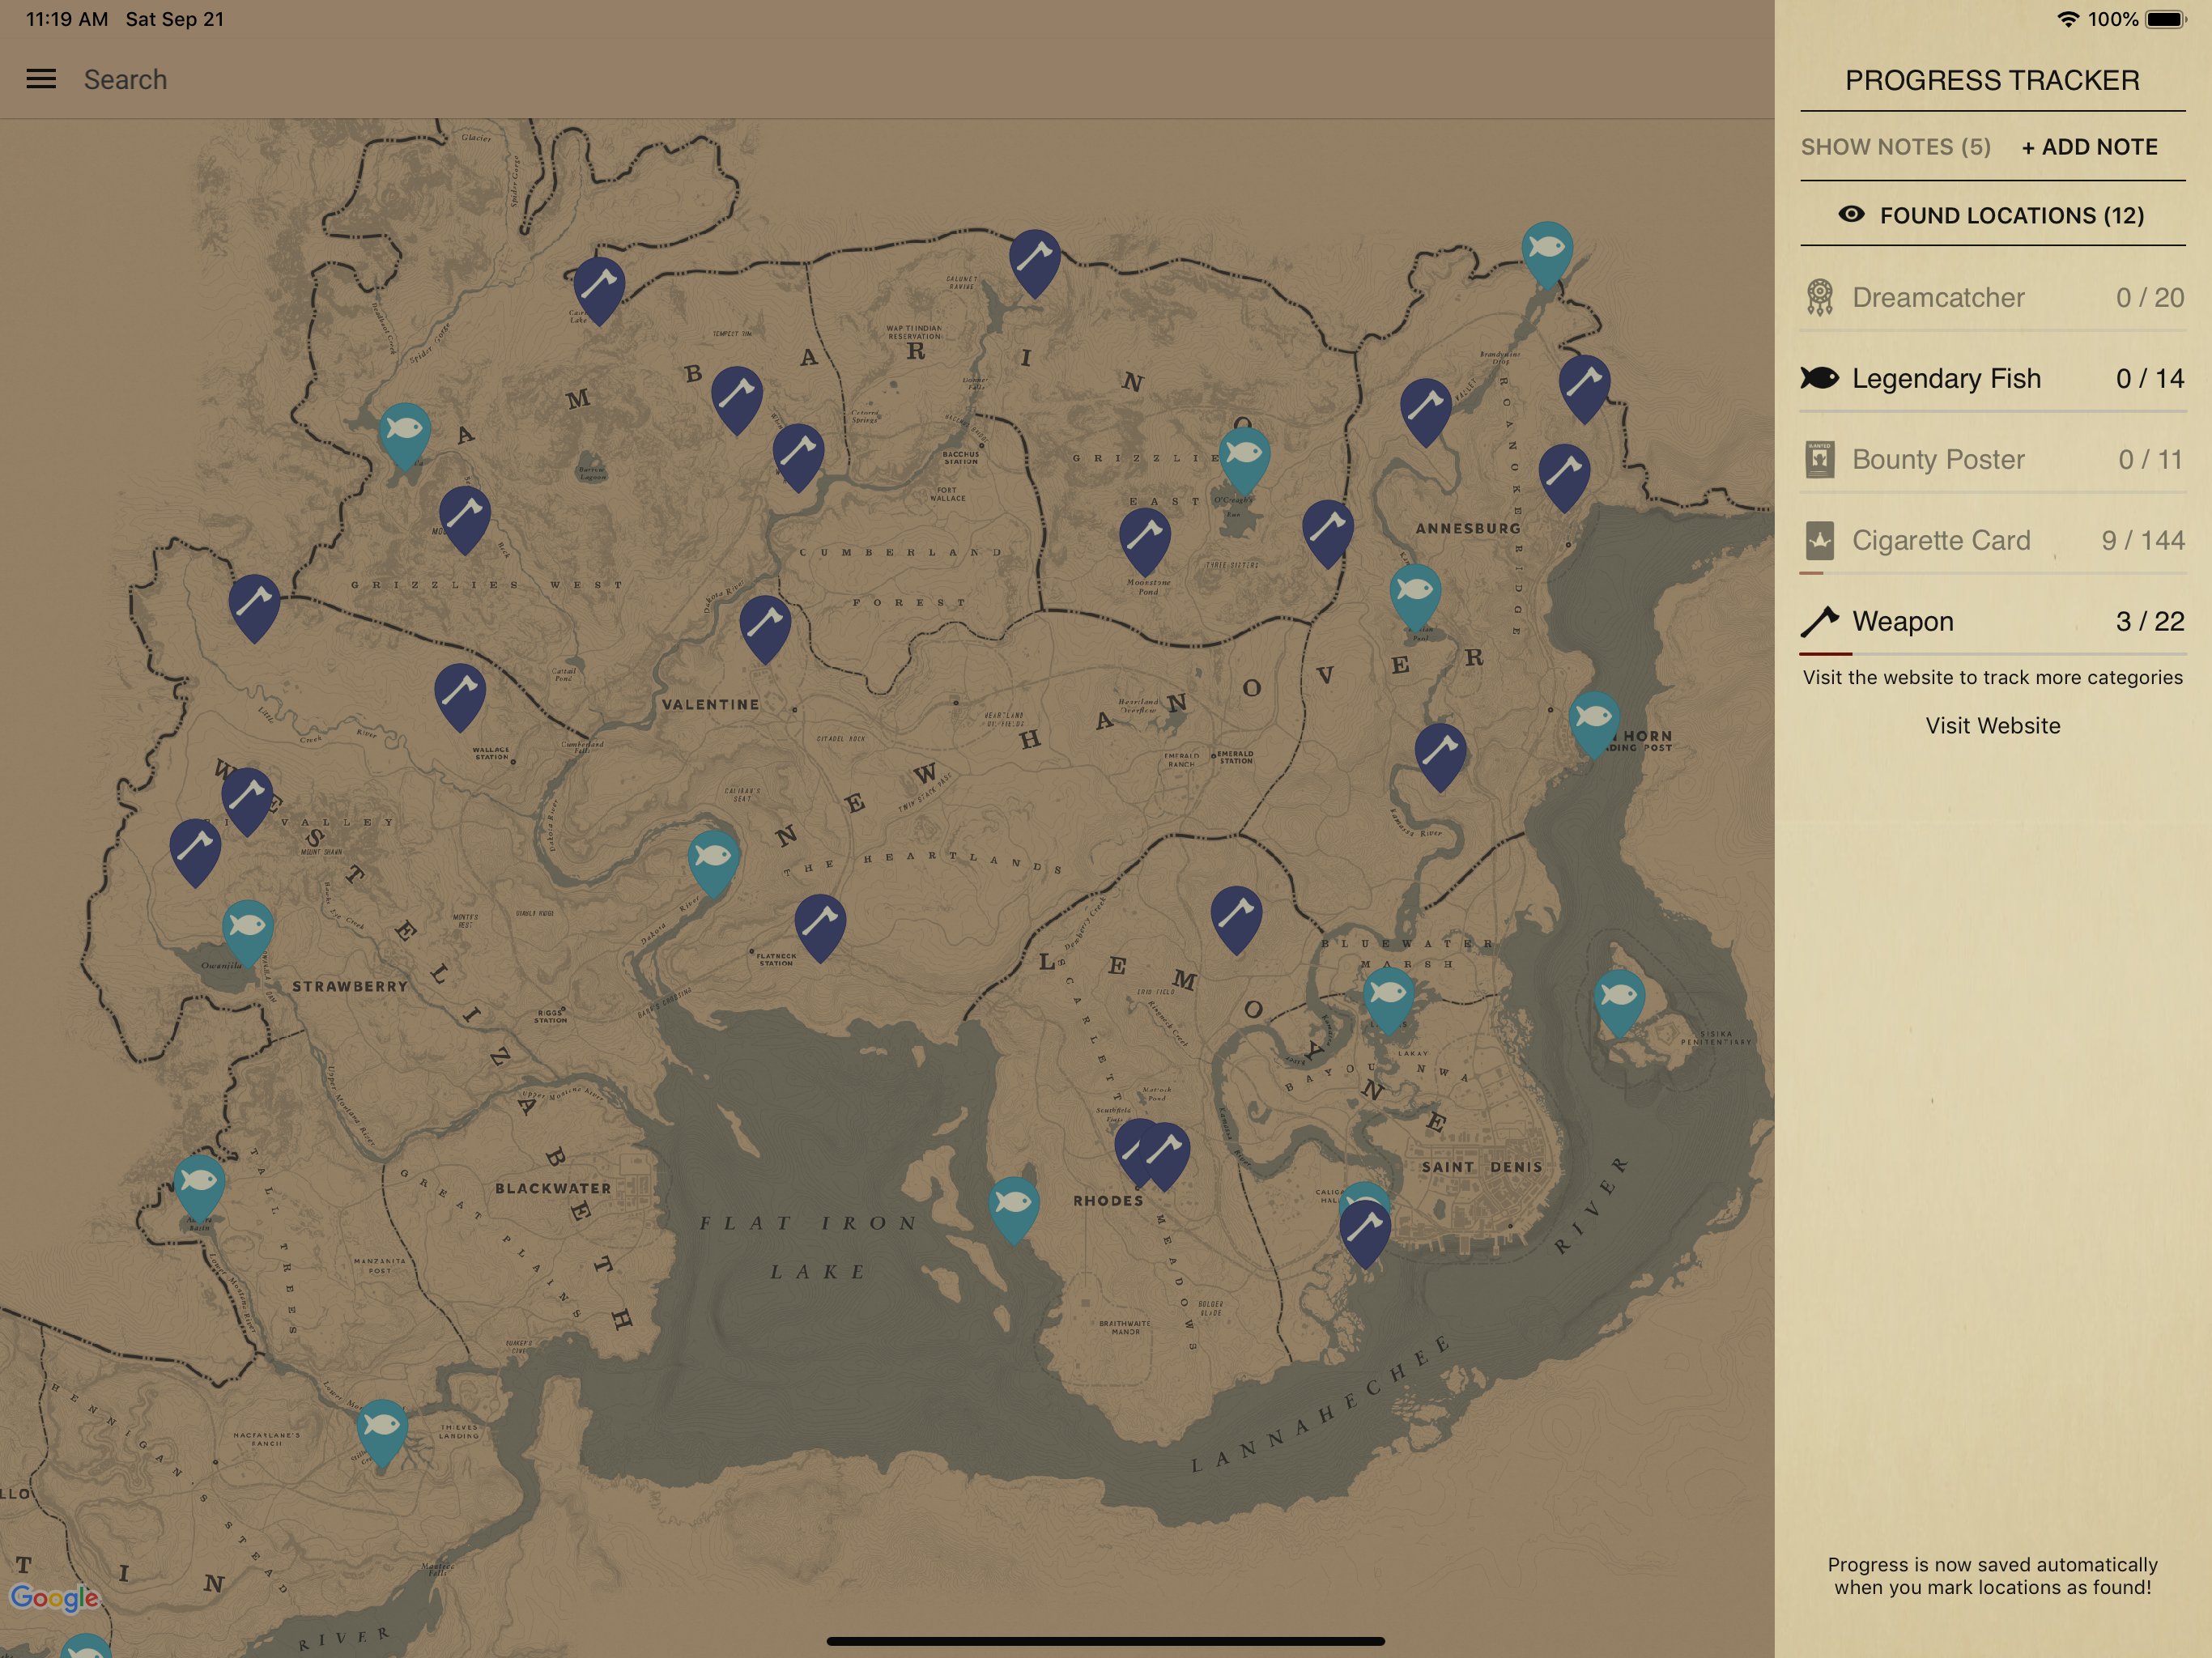Click the Progress Tracker heading
The width and height of the screenshot is (2212, 1658).
(x=1992, y=80)
